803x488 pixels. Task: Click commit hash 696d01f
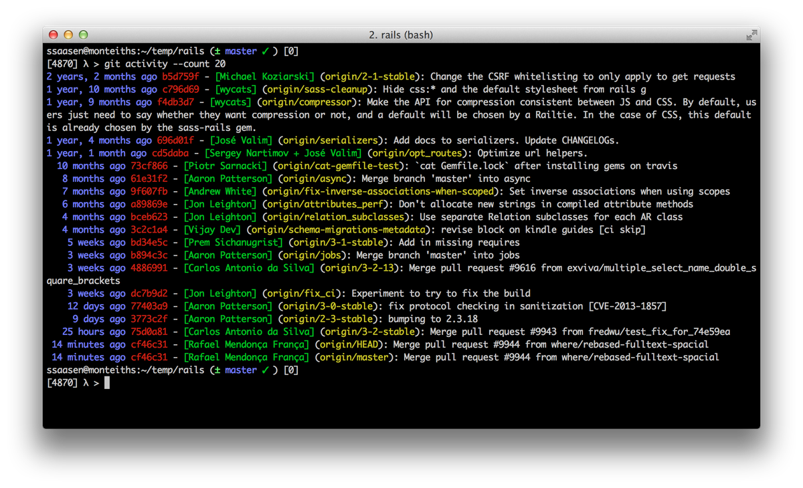click(175, 140)
